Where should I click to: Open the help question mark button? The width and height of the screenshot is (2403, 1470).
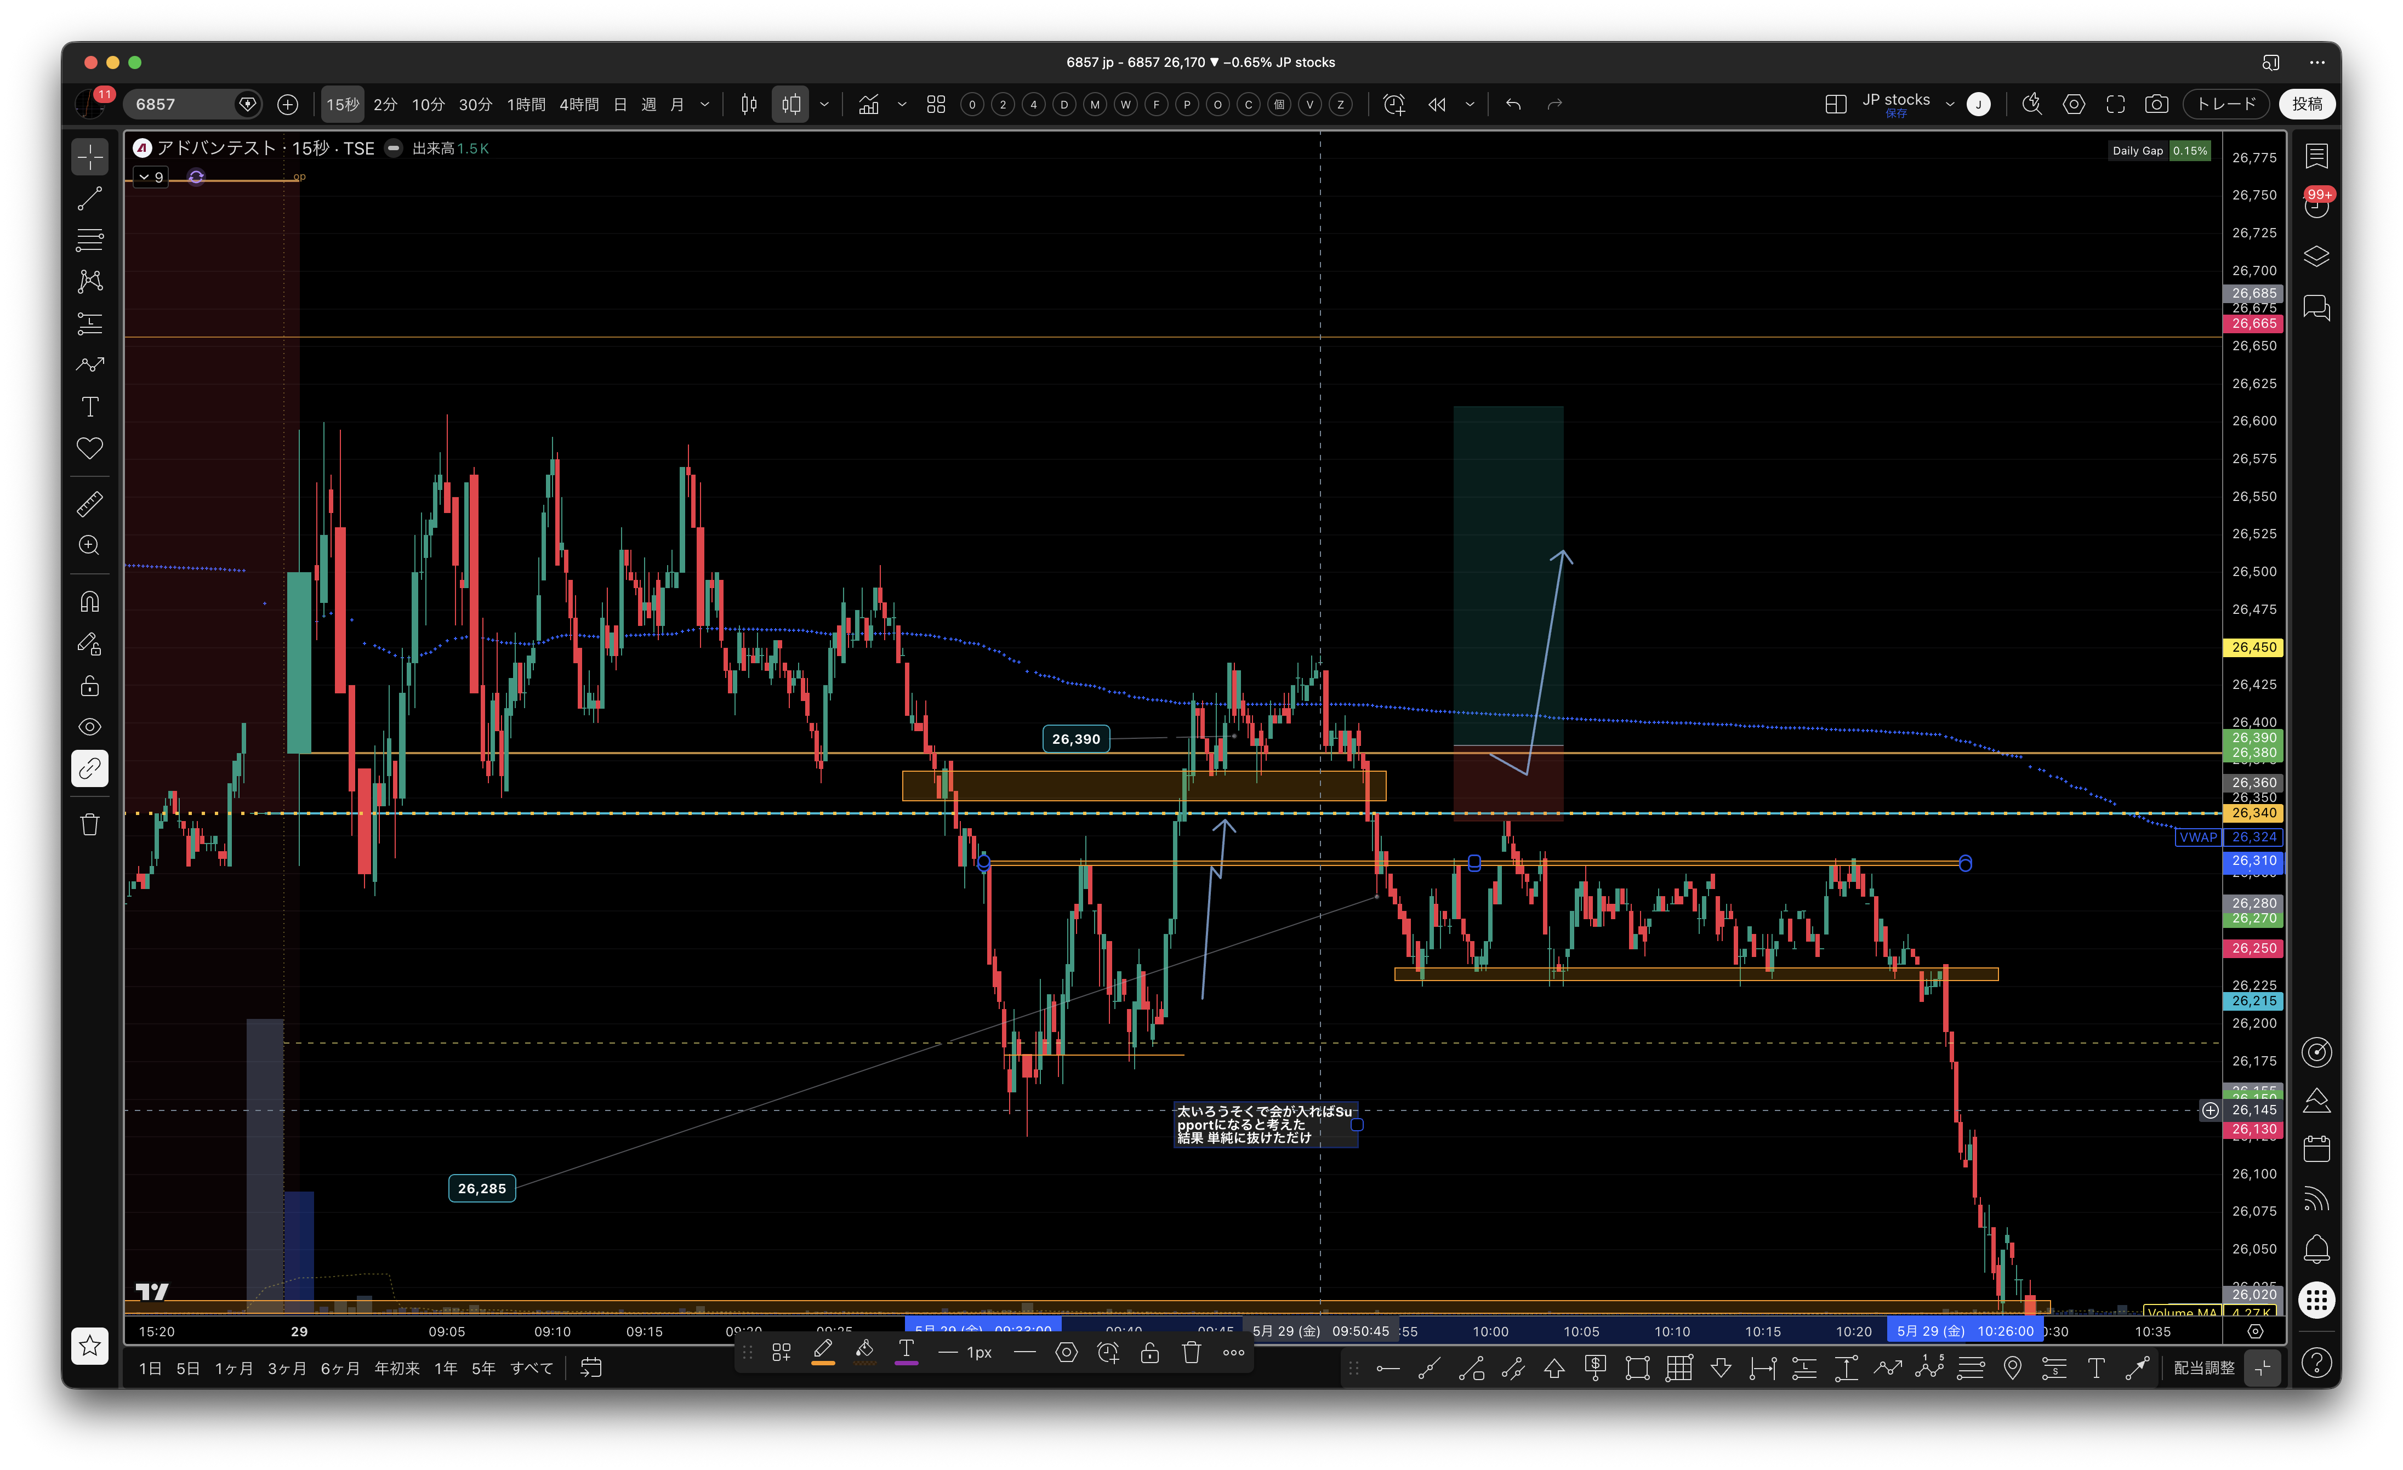coord(2317,1363)
